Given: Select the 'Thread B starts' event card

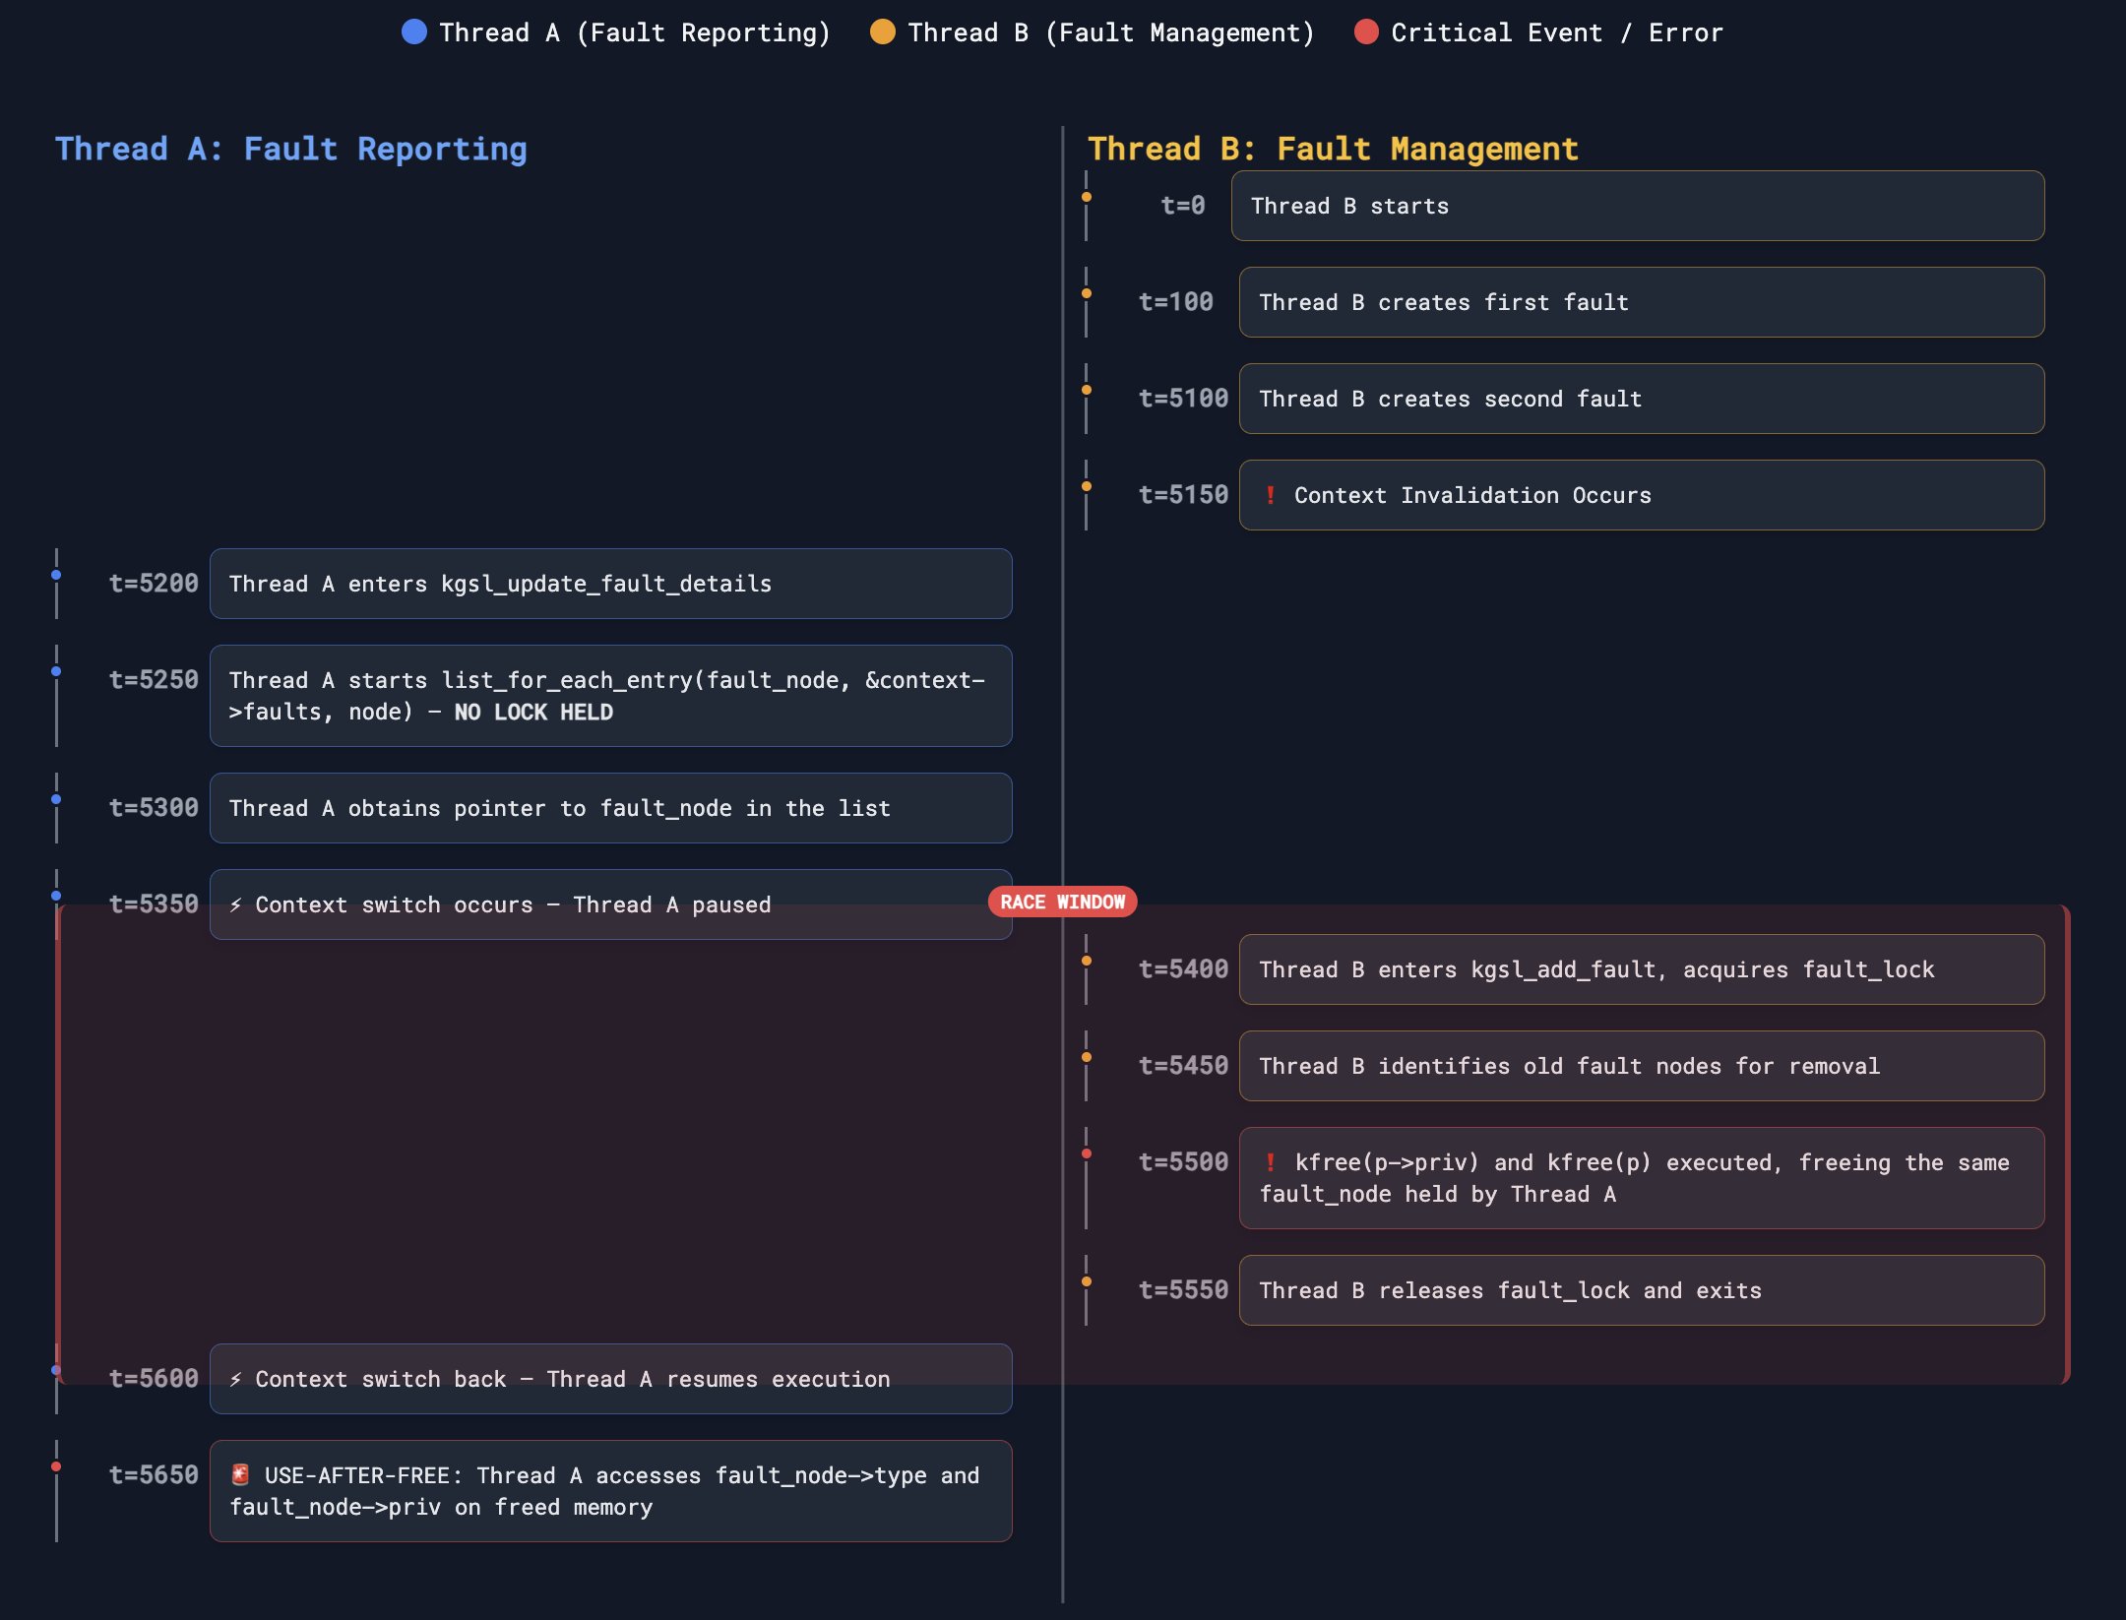Looking at the screenshot, I should (1638, 206).
